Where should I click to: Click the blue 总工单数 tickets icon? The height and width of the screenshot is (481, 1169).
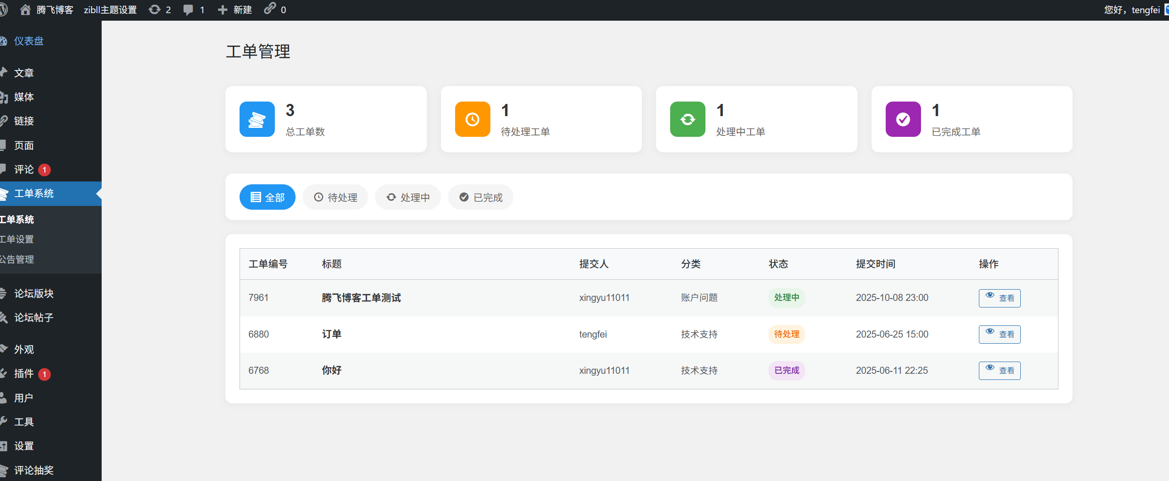pos(257,119)
